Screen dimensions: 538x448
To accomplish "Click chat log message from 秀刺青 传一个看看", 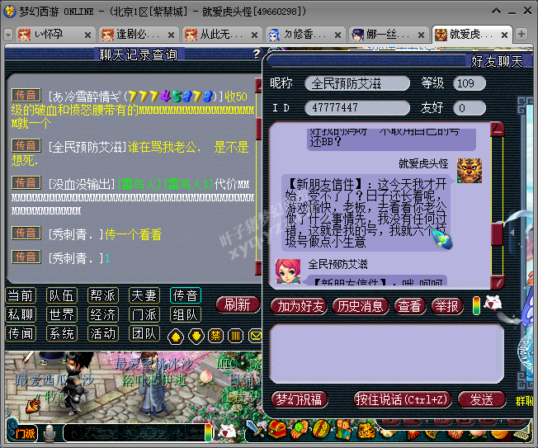I will coord(133,234).
